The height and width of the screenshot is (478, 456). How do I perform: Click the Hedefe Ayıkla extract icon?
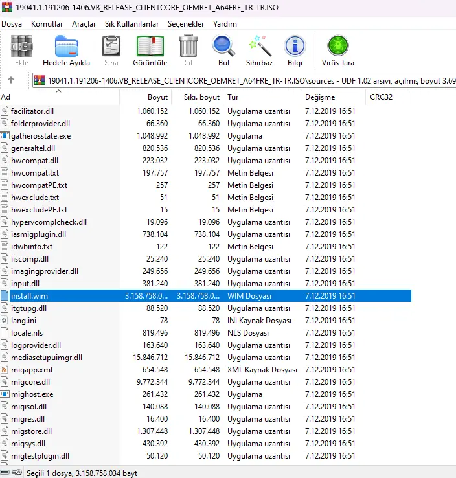coord(67,46)
